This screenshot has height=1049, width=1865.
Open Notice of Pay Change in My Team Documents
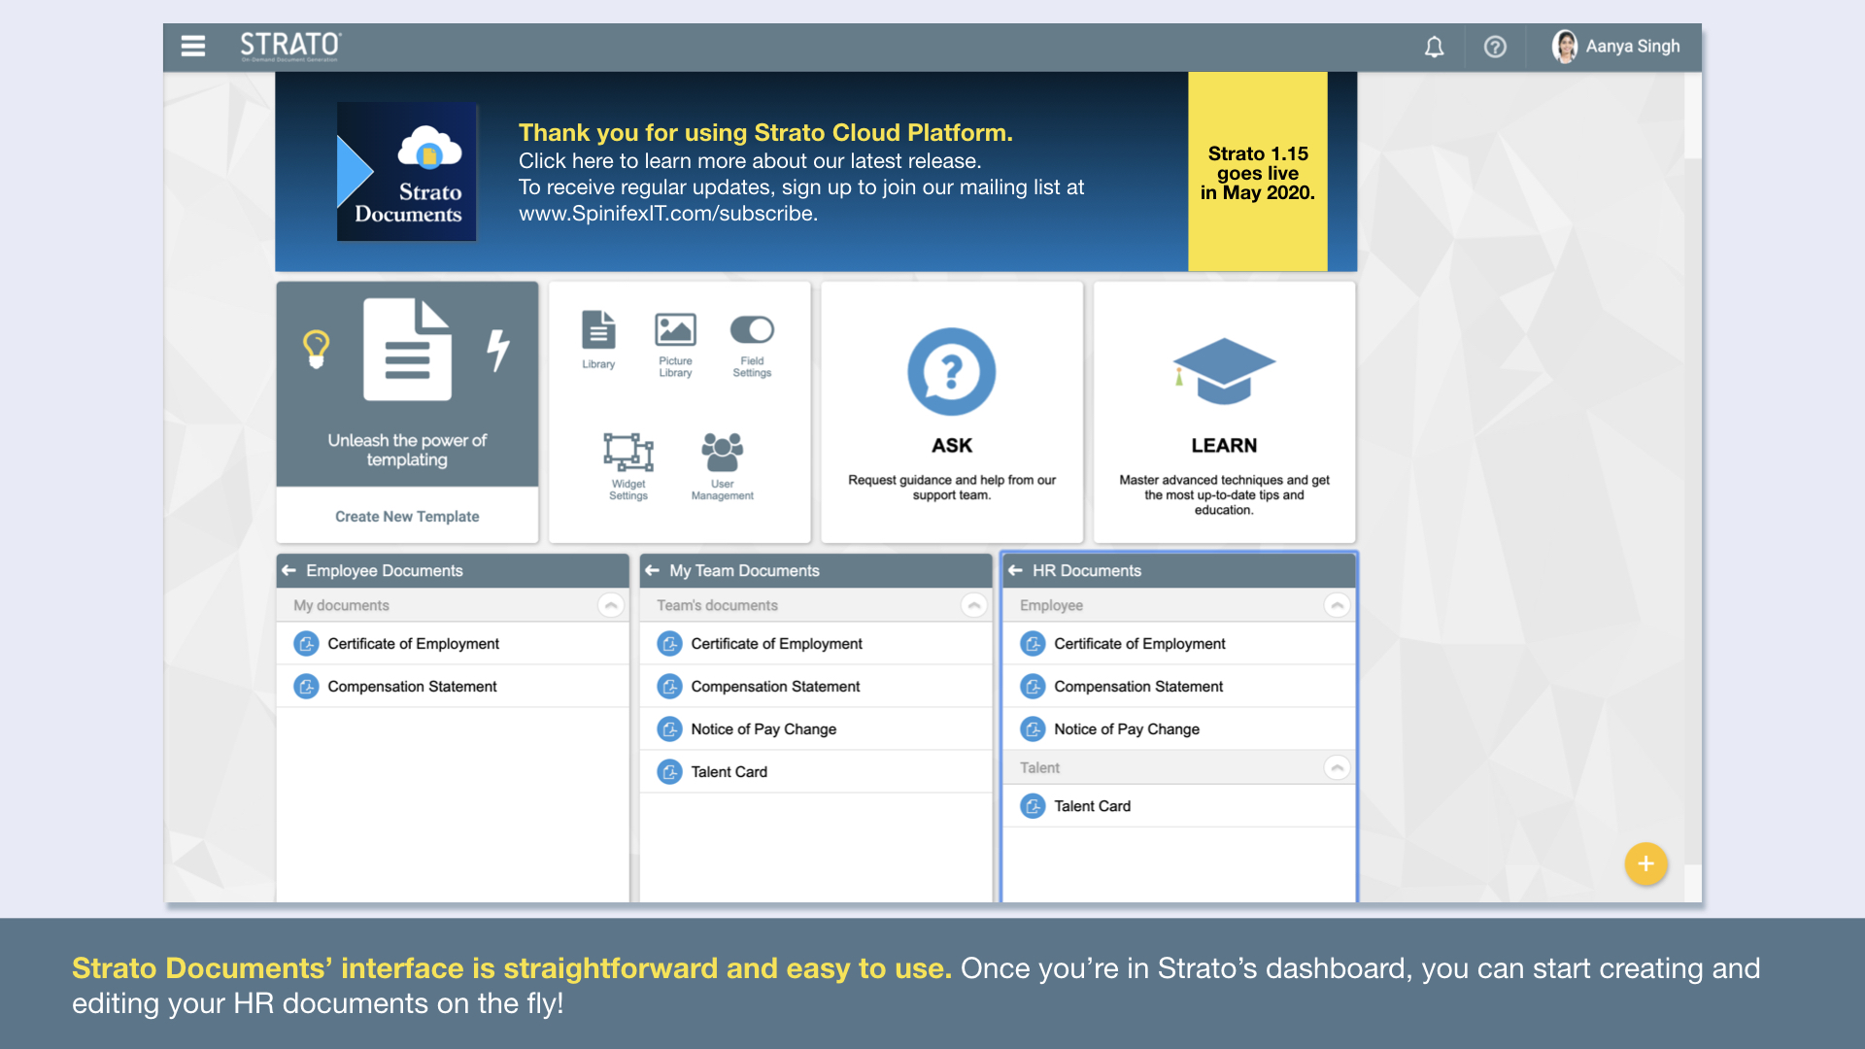763,729
